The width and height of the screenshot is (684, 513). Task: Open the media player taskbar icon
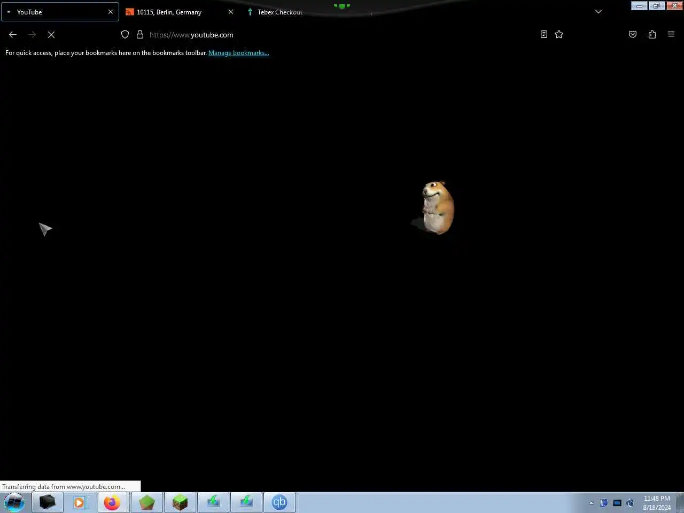tap(80, 502)
